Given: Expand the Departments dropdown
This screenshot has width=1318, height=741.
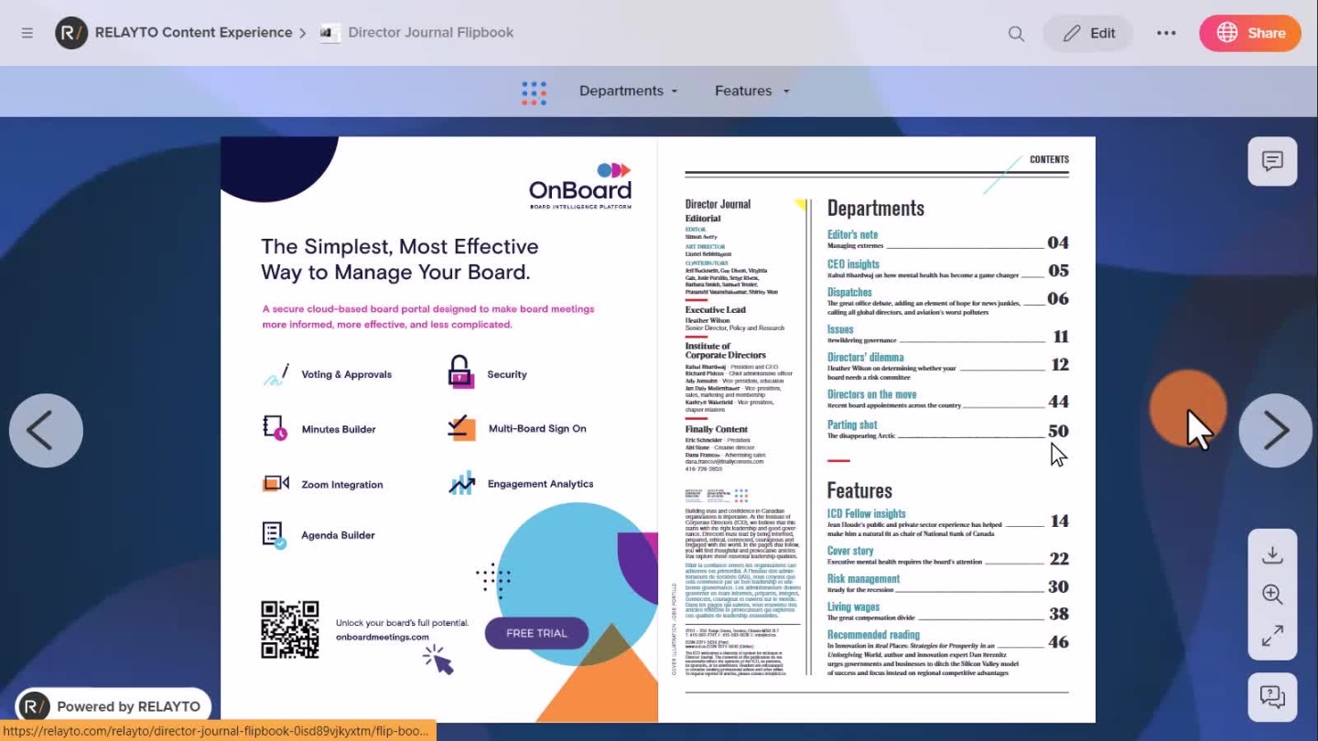Looking at the screenshot, I should point(629,91).
